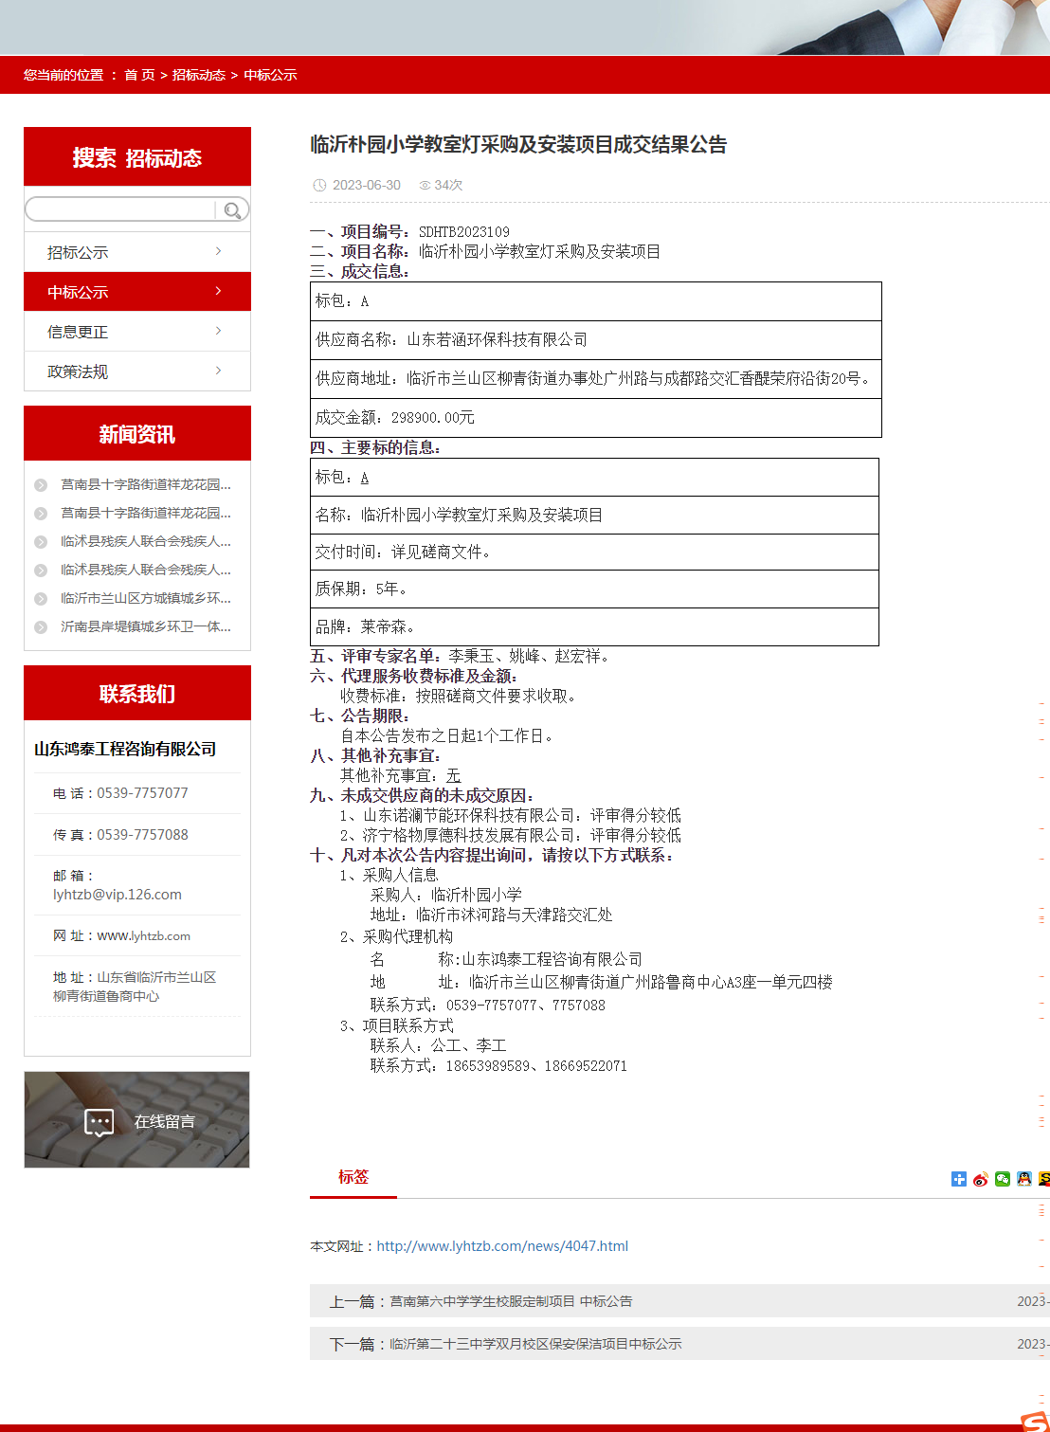Focus the 招标动态 search input field
Image resolution: width=1050 pixels, height=1432 pixels.
(x=122, y=209)
